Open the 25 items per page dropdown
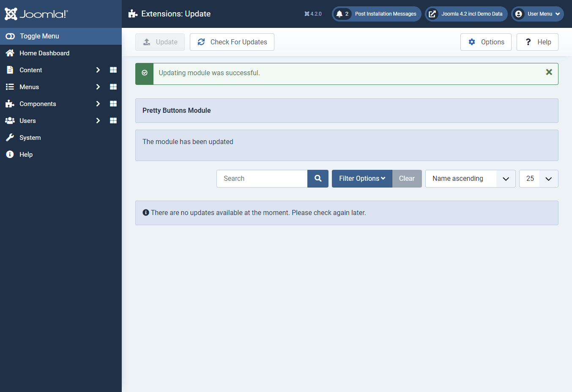Viewport: 572px width, 392px height. tap(538, 178)
